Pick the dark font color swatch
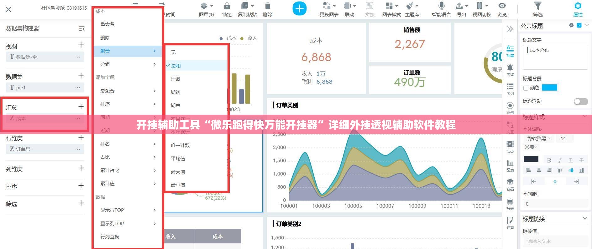 click(531, 159)
